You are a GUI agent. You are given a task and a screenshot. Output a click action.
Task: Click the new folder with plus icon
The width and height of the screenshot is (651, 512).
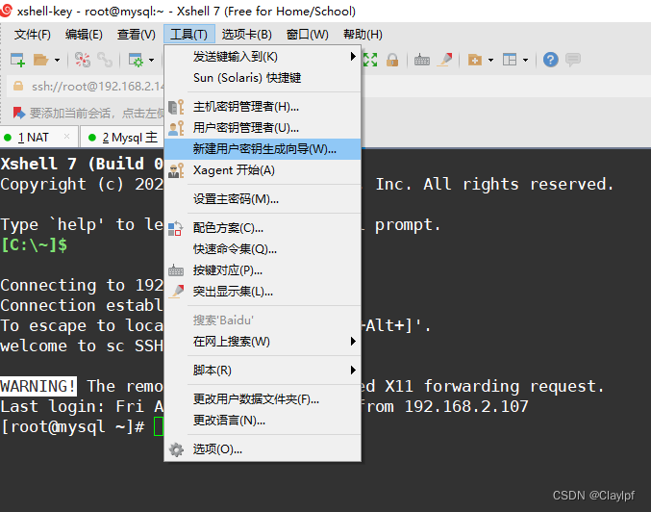[475, 60]
